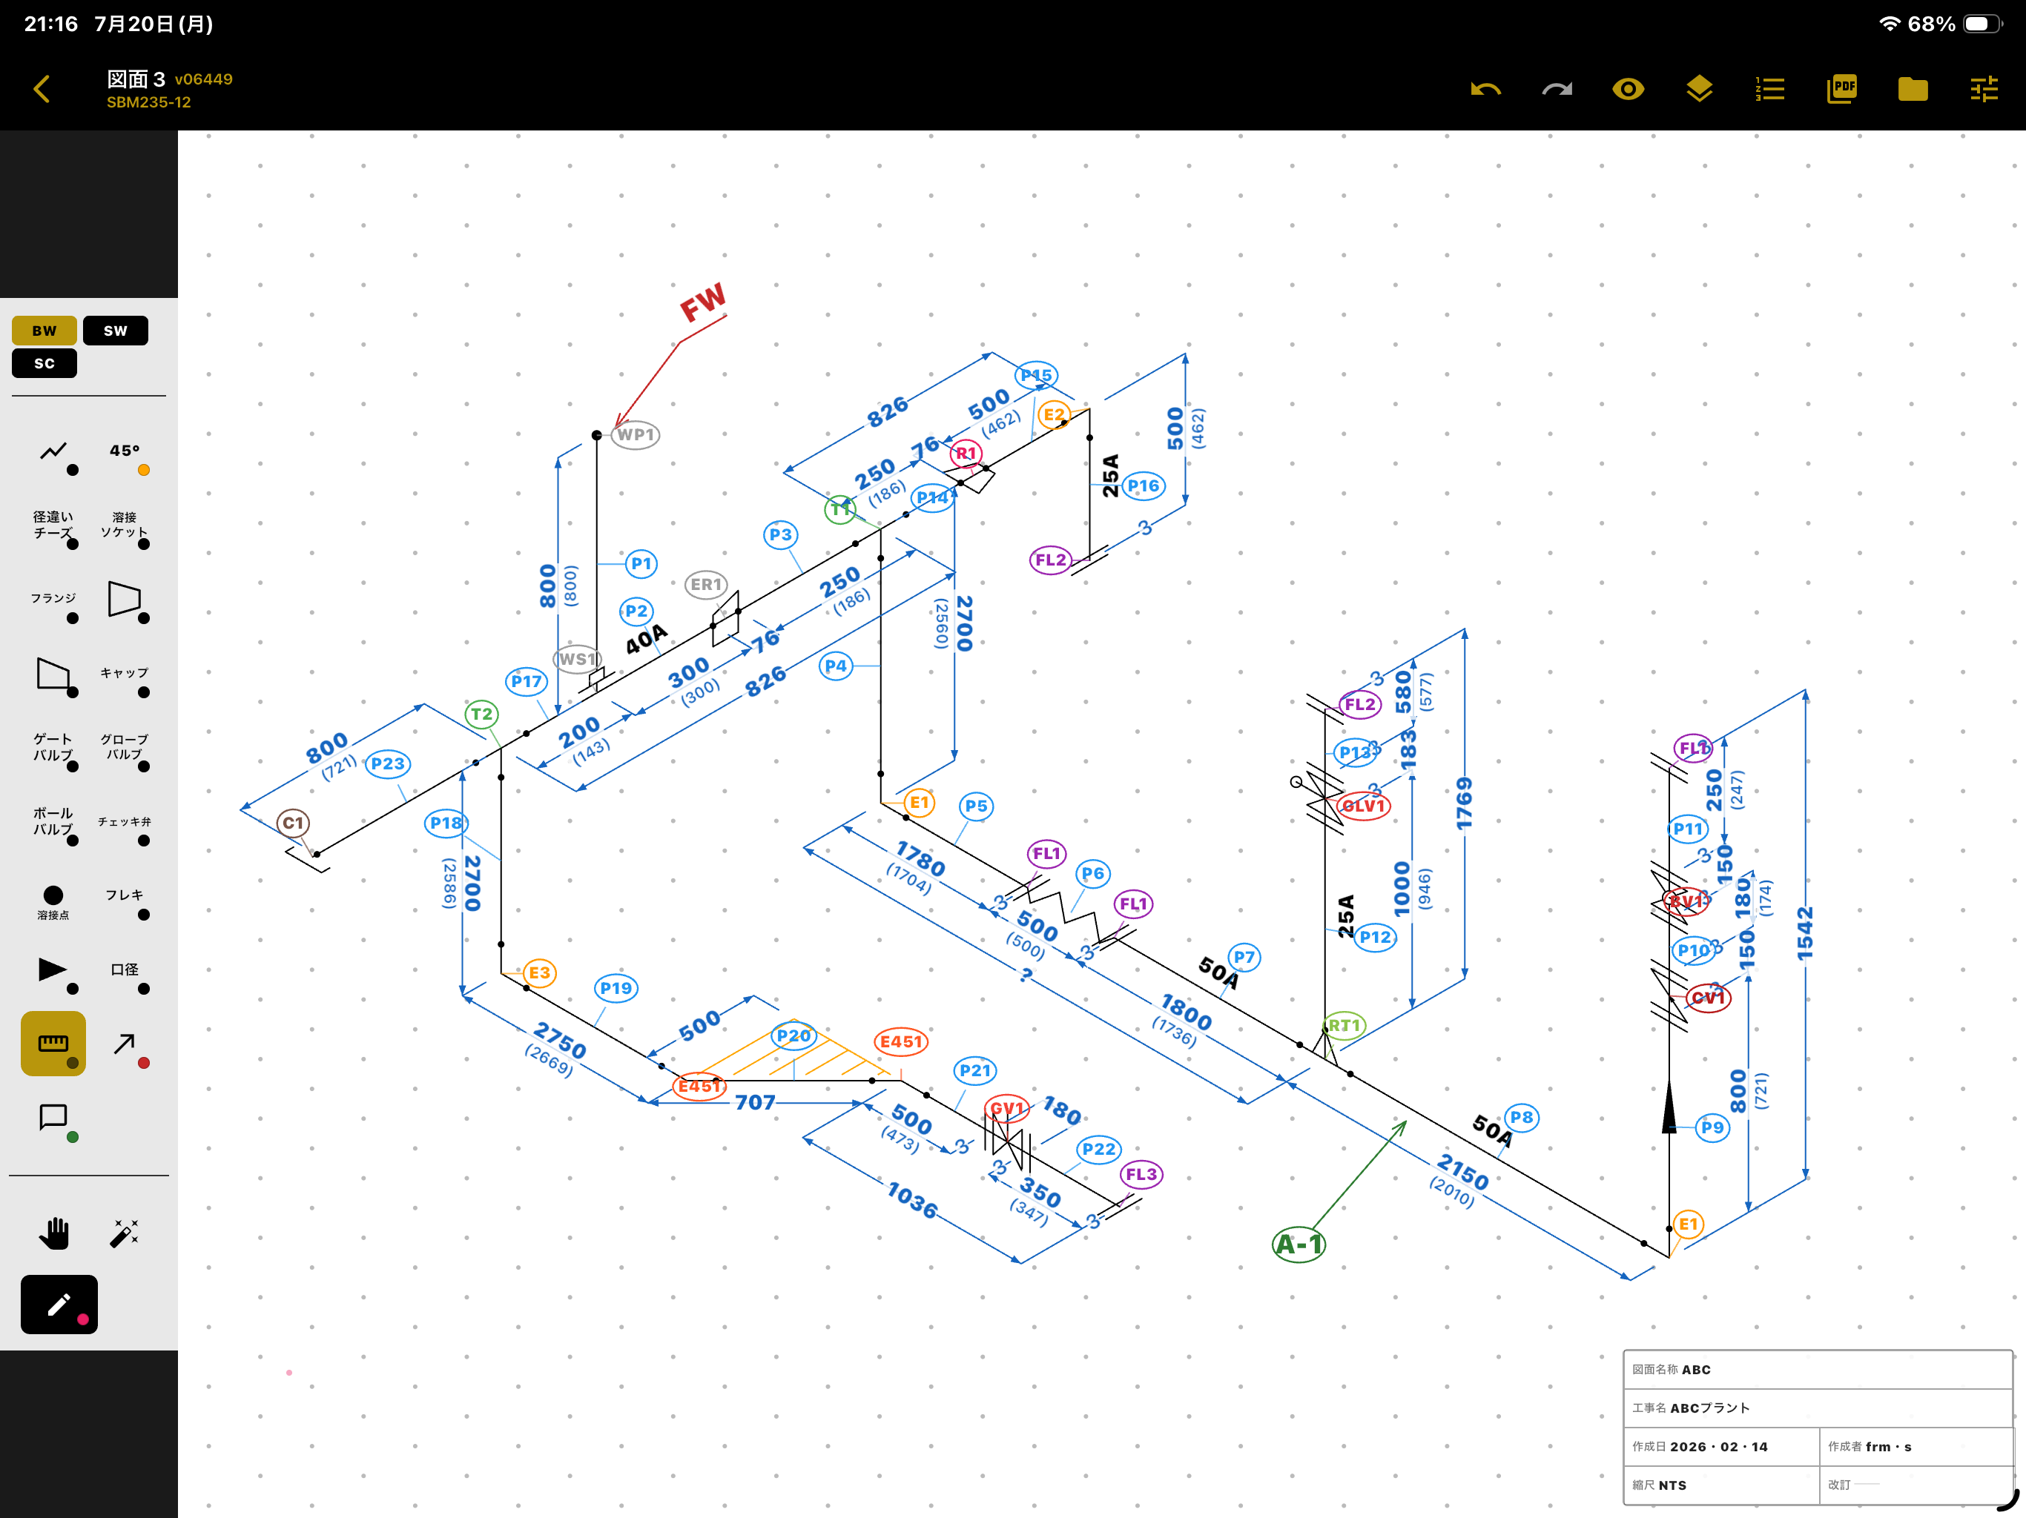Undo the last drawing action
The height and width of the screenshot is (1518, 2026).
[1485, 89]
